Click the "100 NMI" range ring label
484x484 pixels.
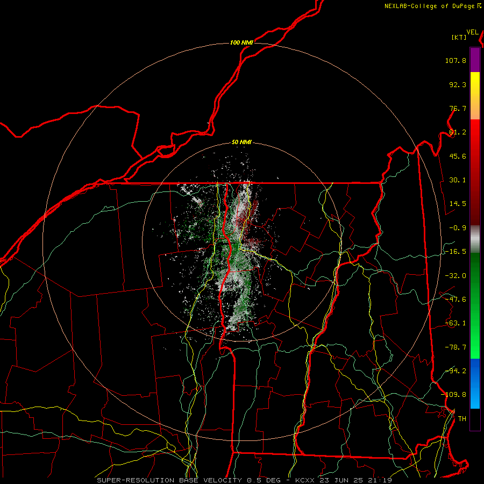tap(241, 42)
